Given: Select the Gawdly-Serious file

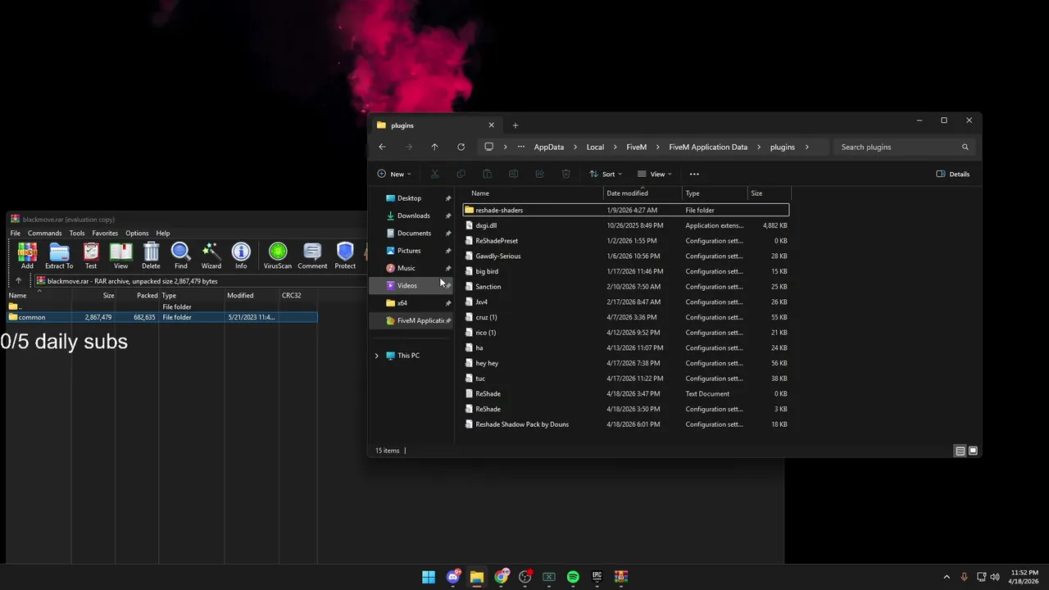Looking at the screenshot, I should 625,256.
